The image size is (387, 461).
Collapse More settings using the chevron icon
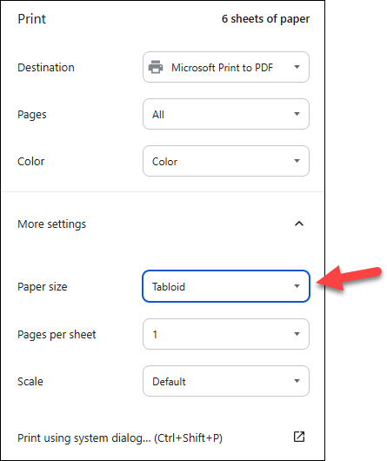point(299,224)
